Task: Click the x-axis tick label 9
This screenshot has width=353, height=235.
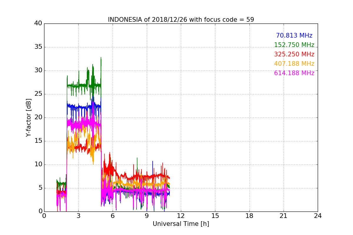Action: point(147,216)
